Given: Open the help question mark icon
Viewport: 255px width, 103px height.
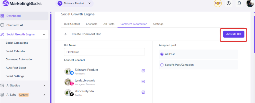Looking at the screenshot, I should coord(228,3).
